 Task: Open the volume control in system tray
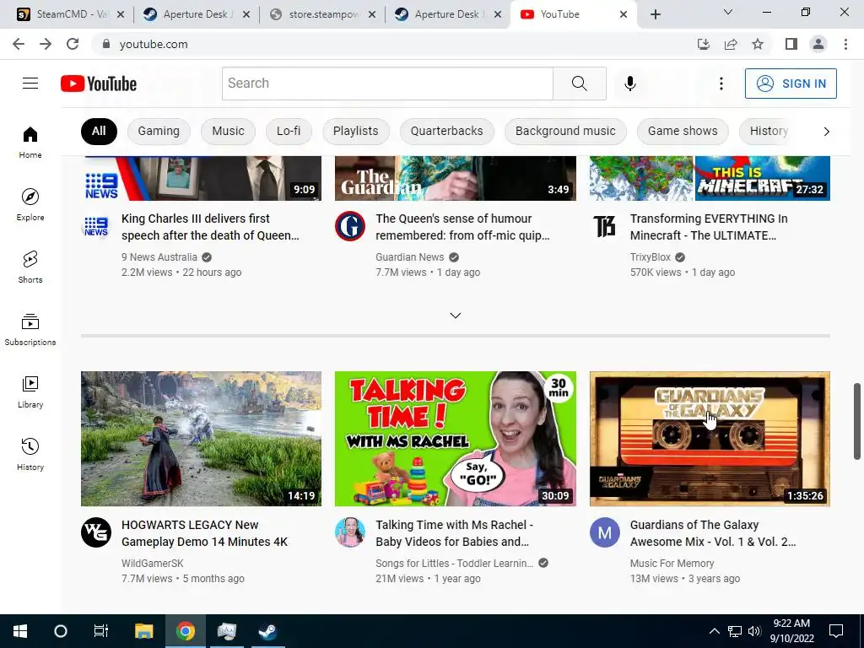pyautogui.click(x=754, y=631)
